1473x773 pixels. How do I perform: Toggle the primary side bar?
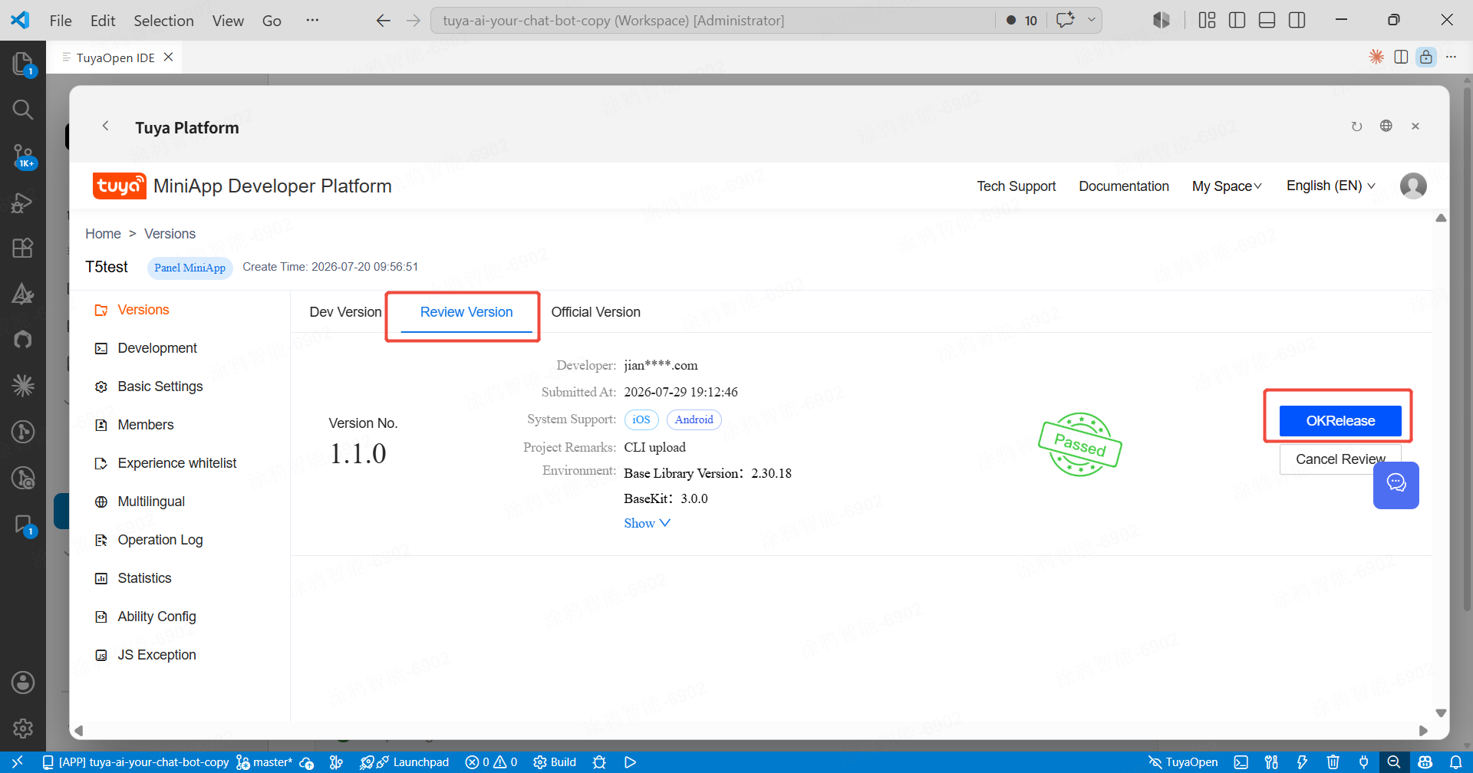tap(1237, 20)
